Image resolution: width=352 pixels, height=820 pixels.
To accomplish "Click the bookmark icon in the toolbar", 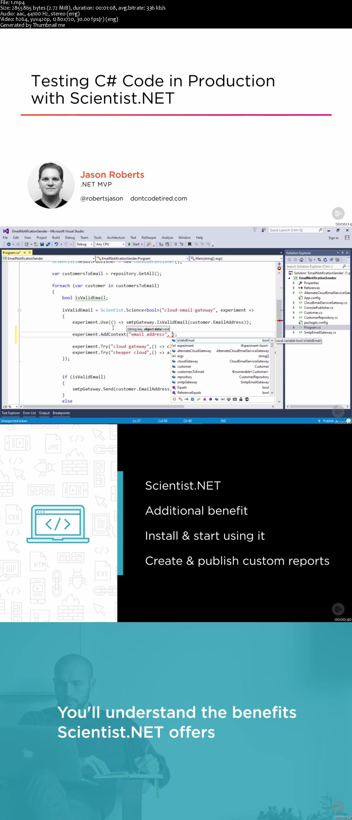I will click(189, 244).
